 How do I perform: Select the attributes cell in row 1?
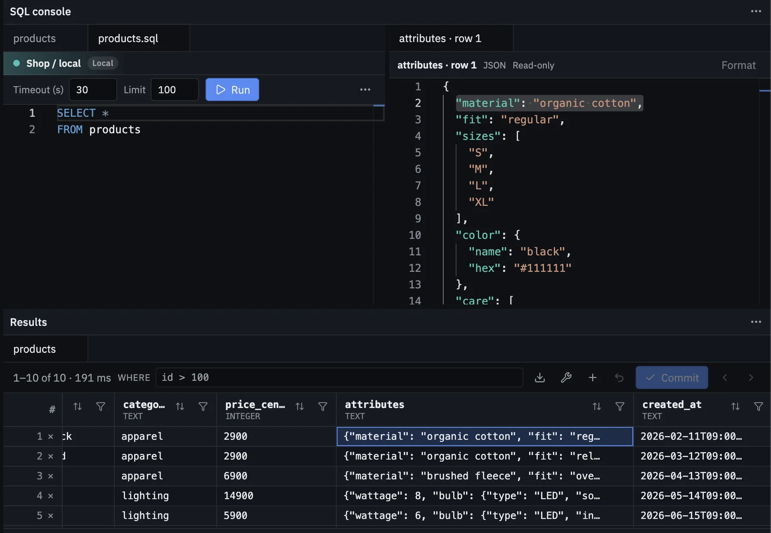pyautogui.click(x=485, y=437)
